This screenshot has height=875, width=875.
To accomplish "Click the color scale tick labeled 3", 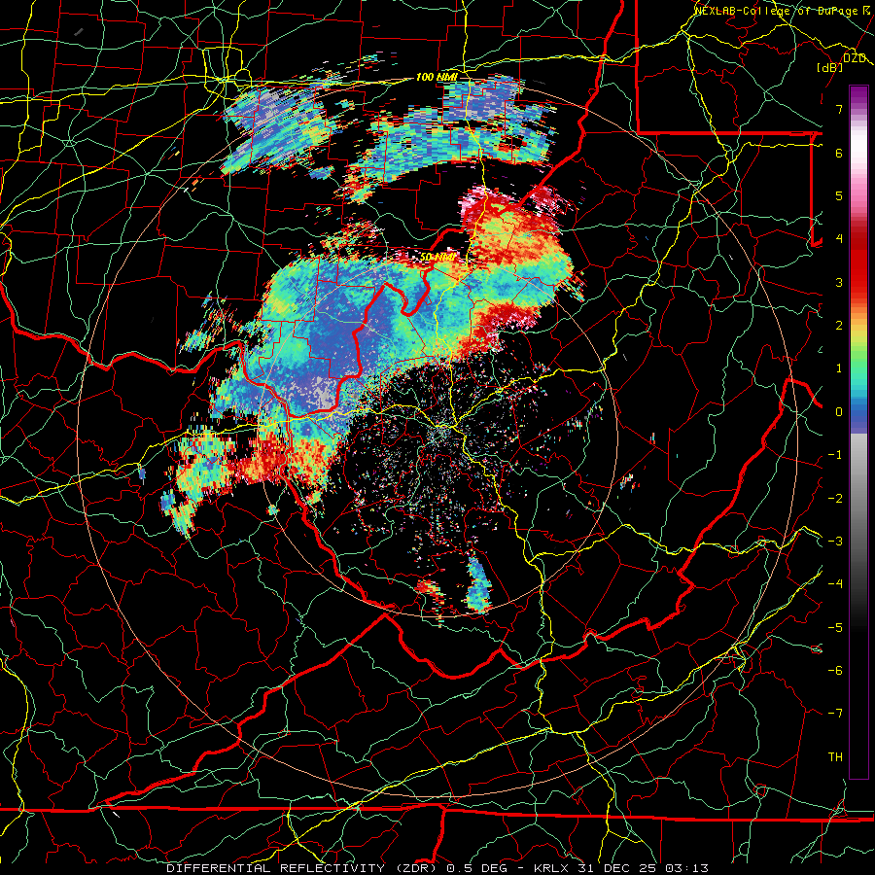I will click(839, 282).
